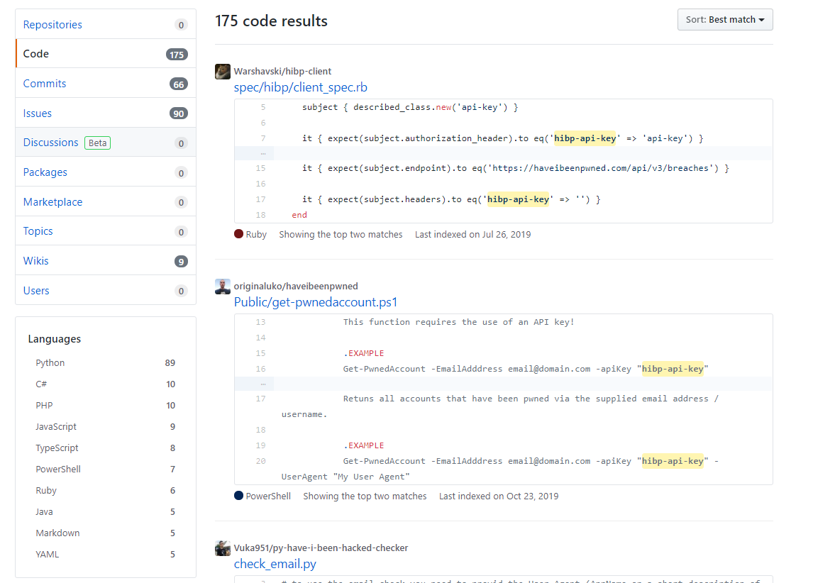835x583 pixels.
Task: Open Public/get-pwnedaccount.ps1 file
Action: (315, 302)
